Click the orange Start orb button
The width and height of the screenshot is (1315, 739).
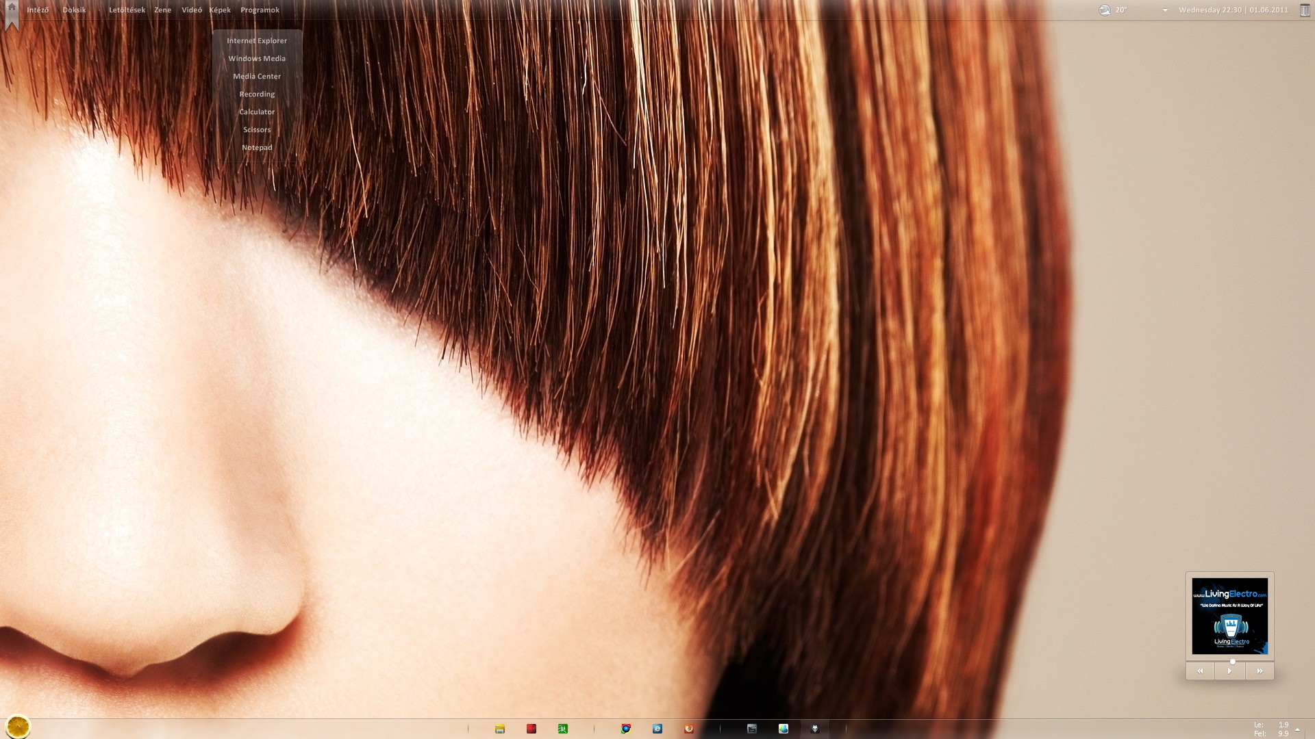pyautogui.click(x=18, y=726)
